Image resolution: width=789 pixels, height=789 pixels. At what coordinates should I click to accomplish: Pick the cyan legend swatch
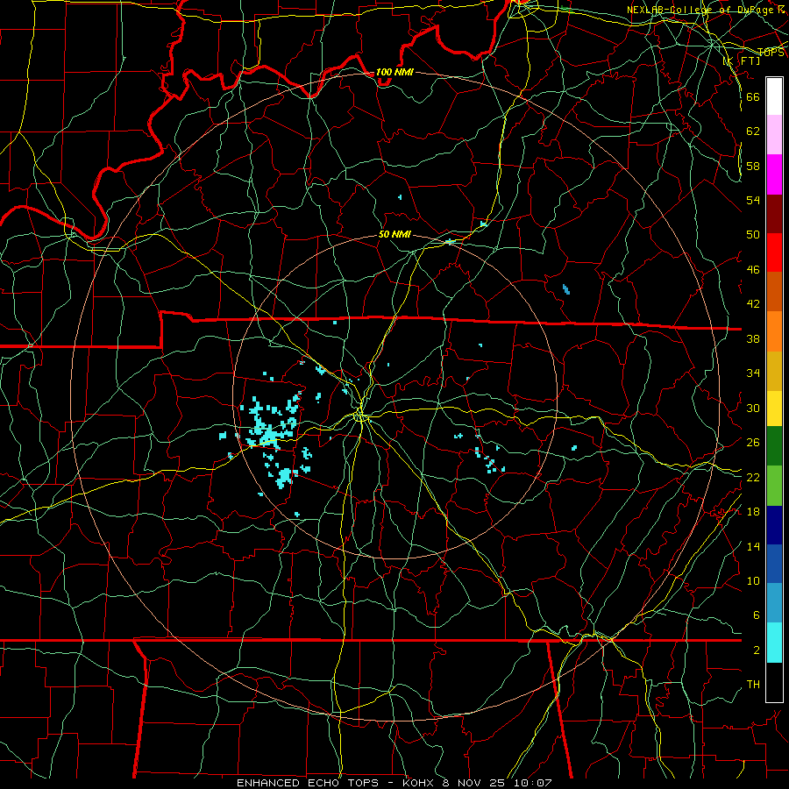pyautogui.click(x=774, y=643)
